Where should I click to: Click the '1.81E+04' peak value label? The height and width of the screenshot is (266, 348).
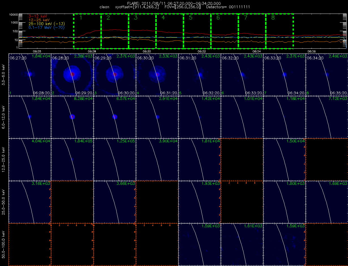pyautogui.click(x=211, y=141)
